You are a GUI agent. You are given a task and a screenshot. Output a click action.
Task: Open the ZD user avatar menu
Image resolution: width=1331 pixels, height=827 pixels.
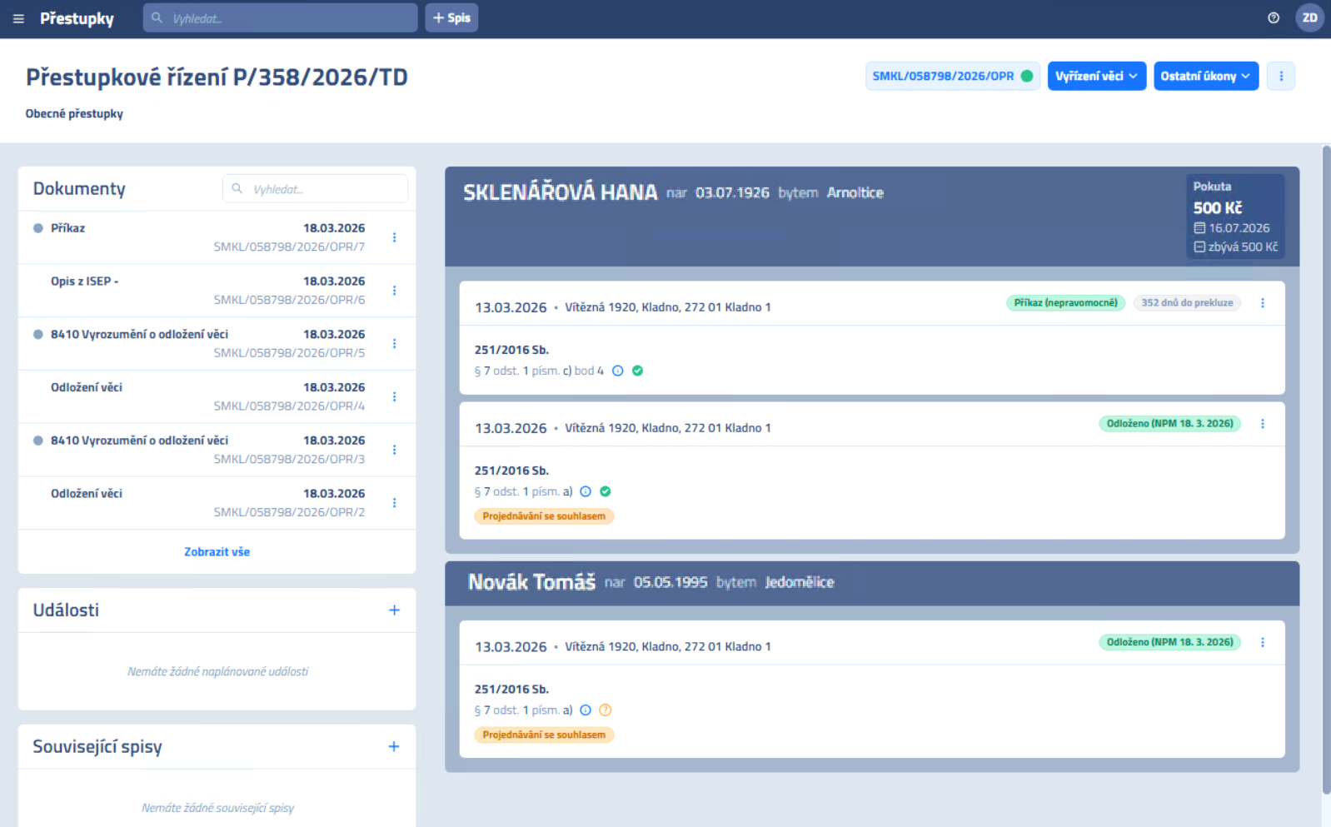click(1309, 17)
